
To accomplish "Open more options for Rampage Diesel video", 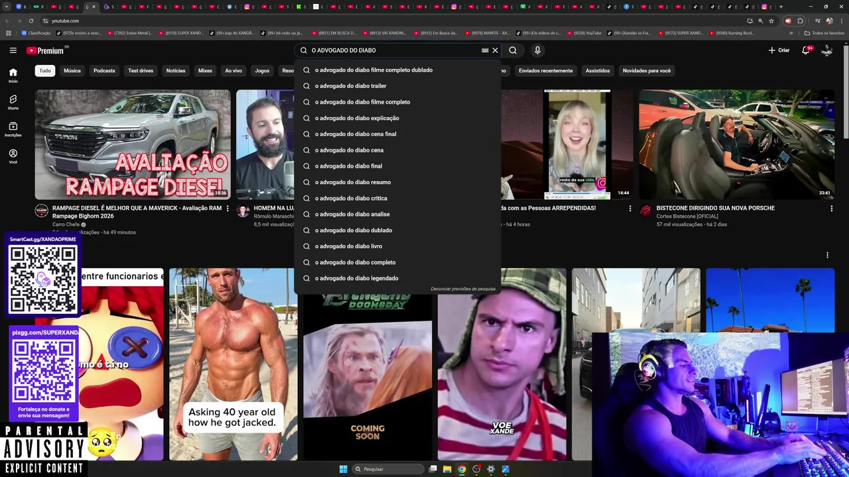I will [x=228, y=209].
